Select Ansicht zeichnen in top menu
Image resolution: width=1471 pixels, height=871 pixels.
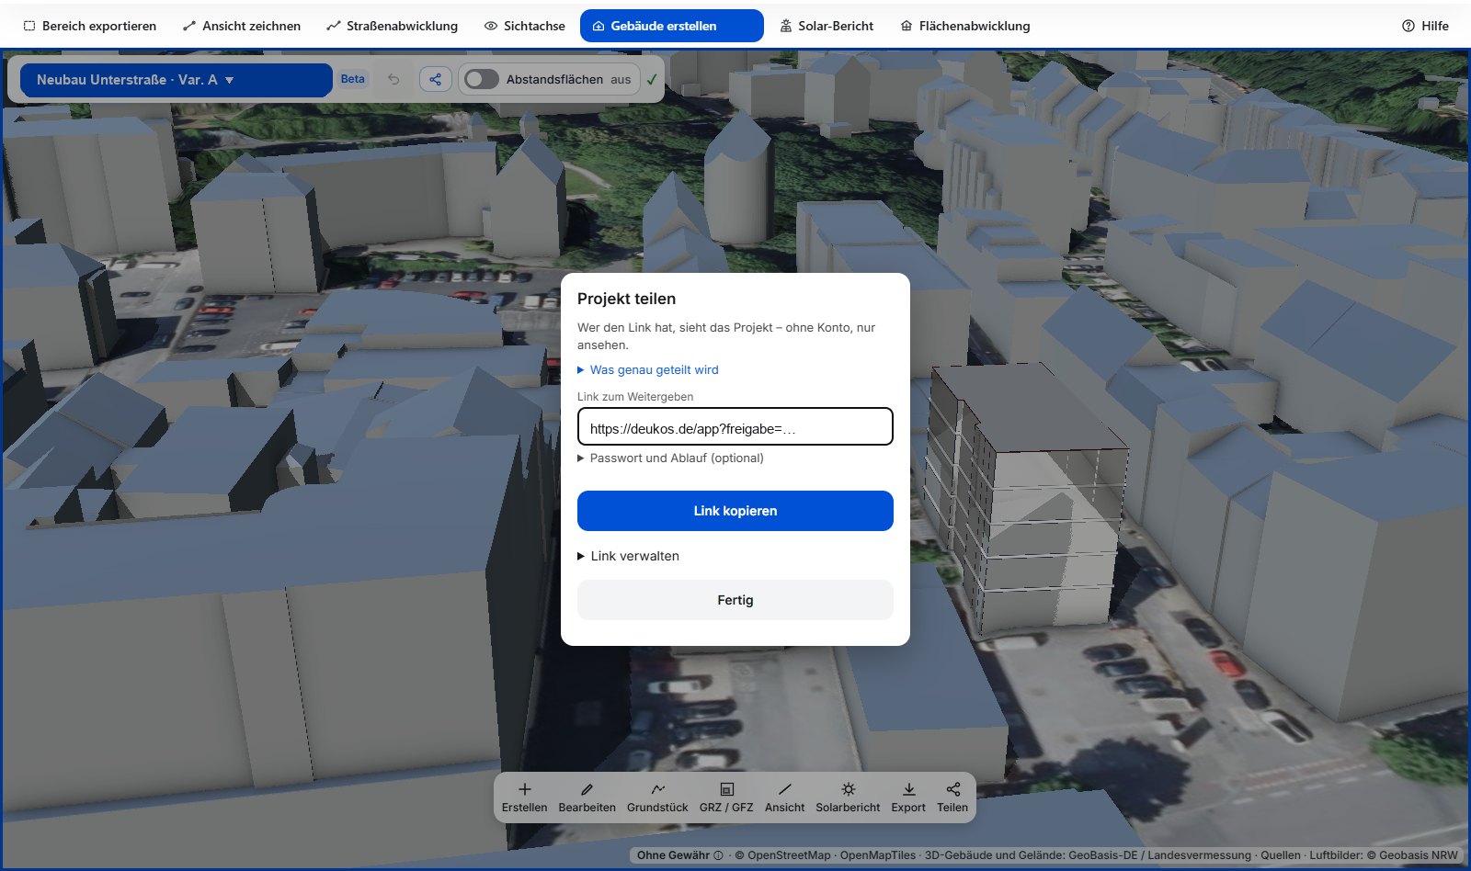242,26
